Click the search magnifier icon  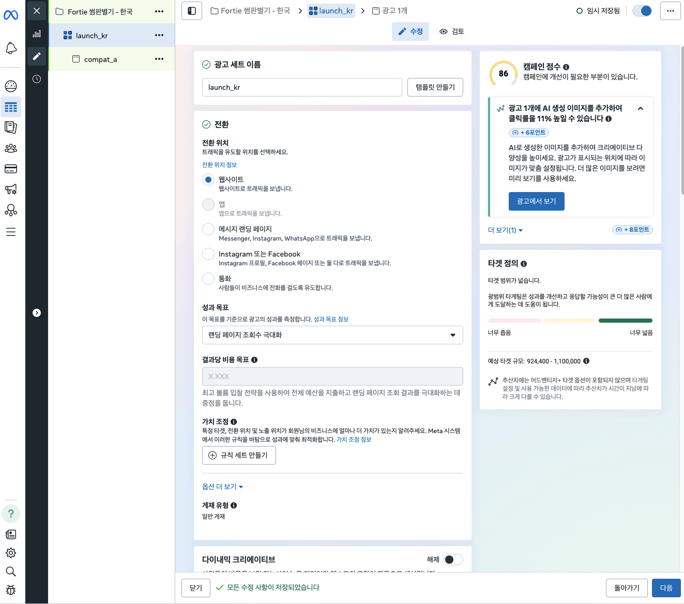pyautogui.click(x=11, y=571)
